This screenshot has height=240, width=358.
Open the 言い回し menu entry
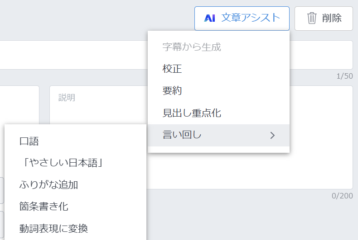182,135
